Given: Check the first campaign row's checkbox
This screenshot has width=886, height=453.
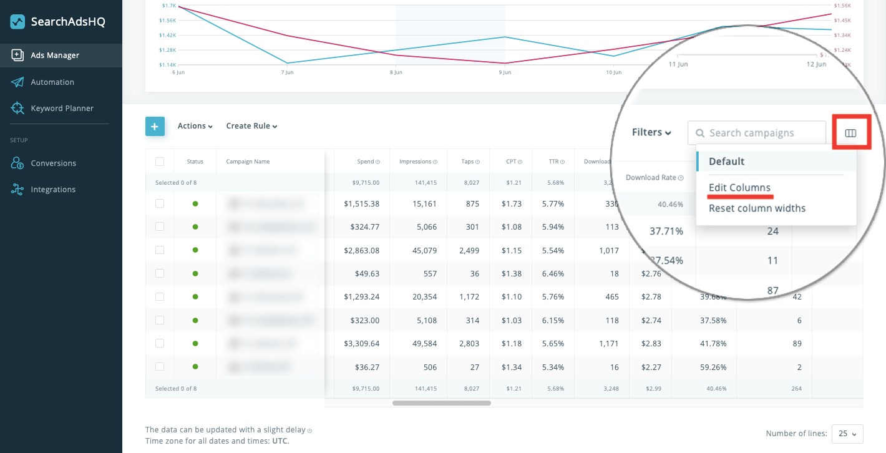Looking at the screenshot, I should tap(159, 203).
